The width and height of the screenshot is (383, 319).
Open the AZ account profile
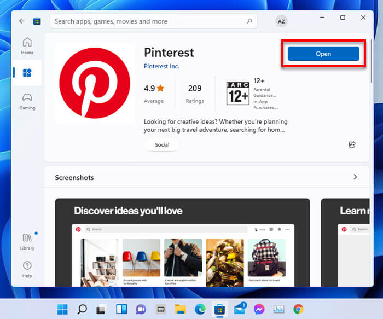click(x=281, y=21)
